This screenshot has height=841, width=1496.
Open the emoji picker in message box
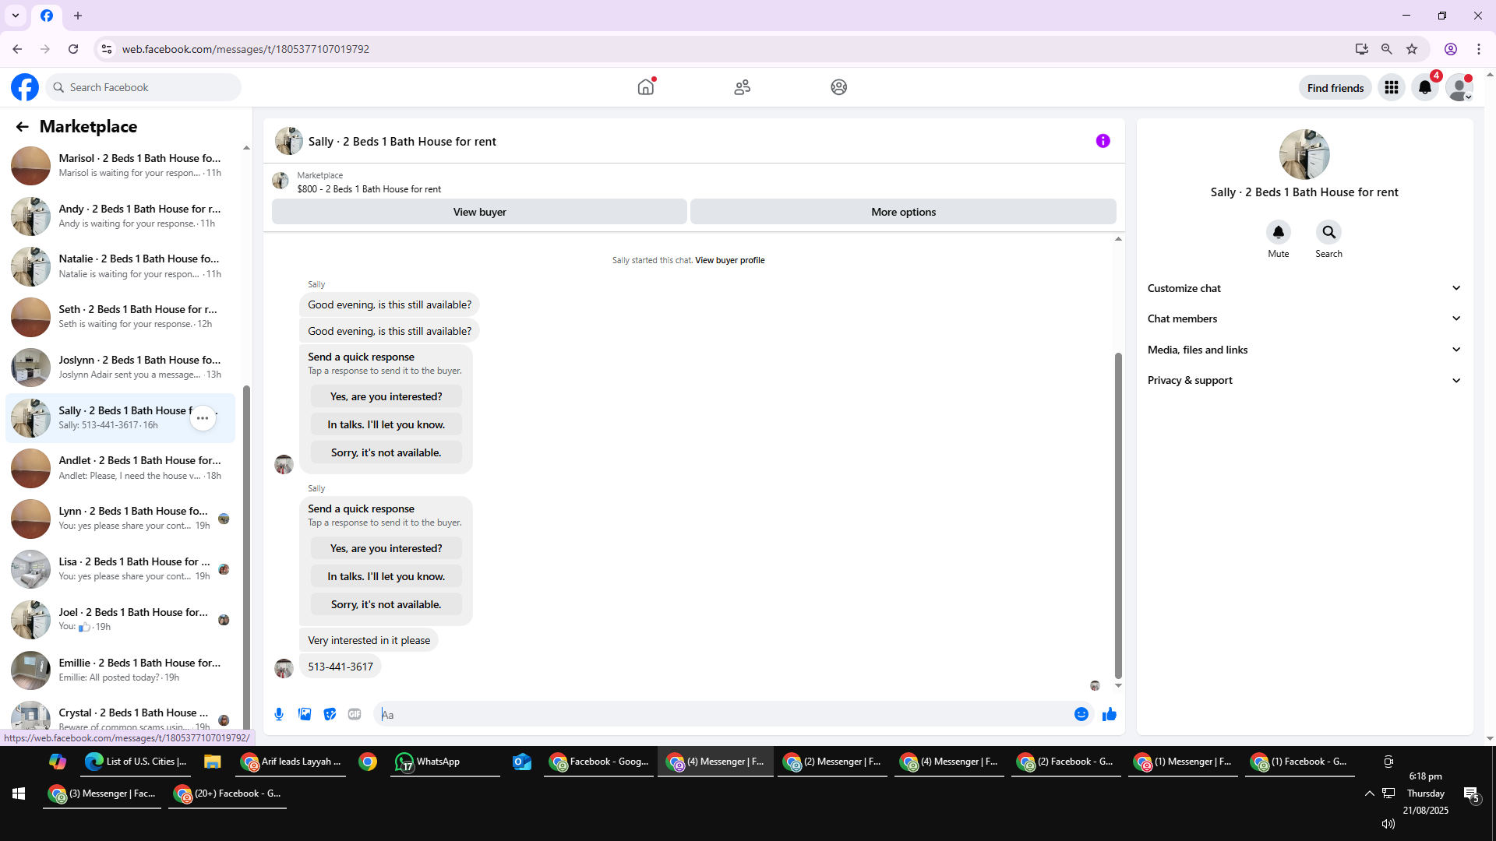click(1081, 714)
